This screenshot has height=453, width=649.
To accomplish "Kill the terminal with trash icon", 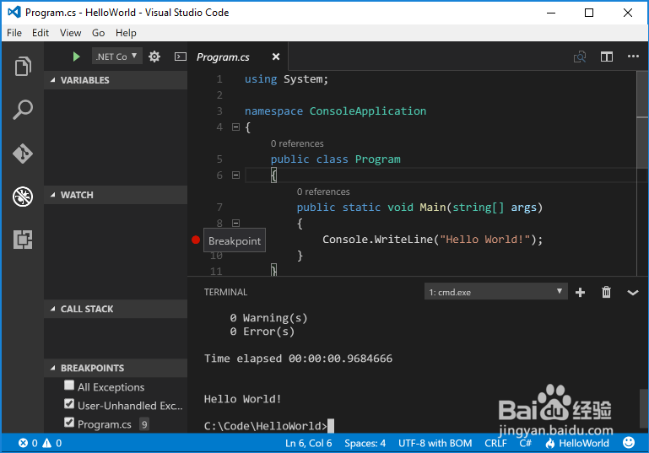I will pyautogui.click(x=606, y=292).
